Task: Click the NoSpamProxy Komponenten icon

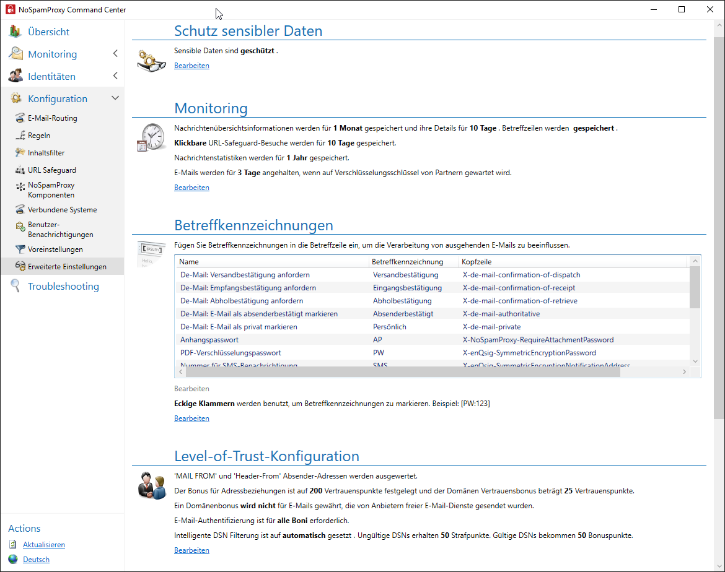Action: (20, 187)
